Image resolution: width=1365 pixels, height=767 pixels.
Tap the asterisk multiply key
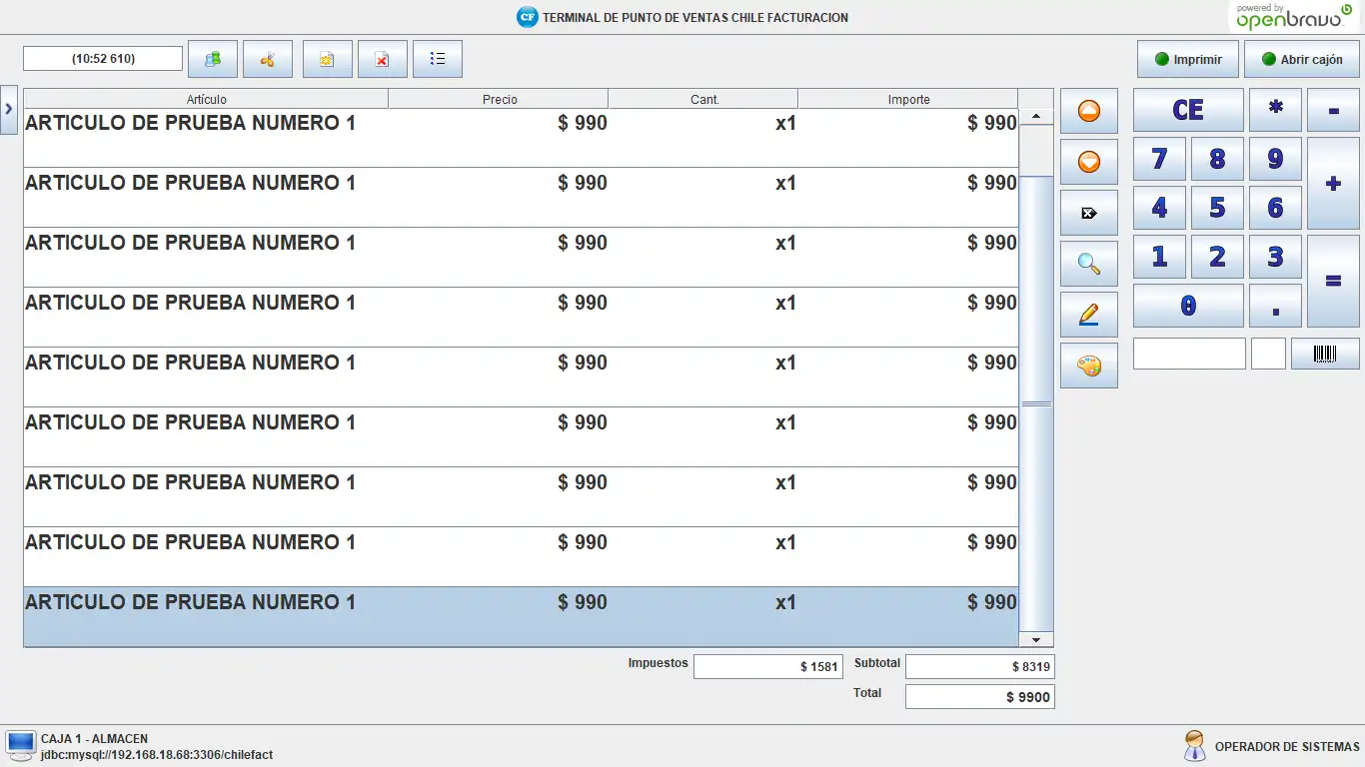tap(1275, 110)
